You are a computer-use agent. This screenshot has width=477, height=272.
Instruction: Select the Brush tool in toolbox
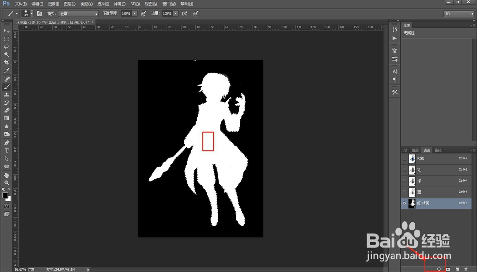coord(6,87)
